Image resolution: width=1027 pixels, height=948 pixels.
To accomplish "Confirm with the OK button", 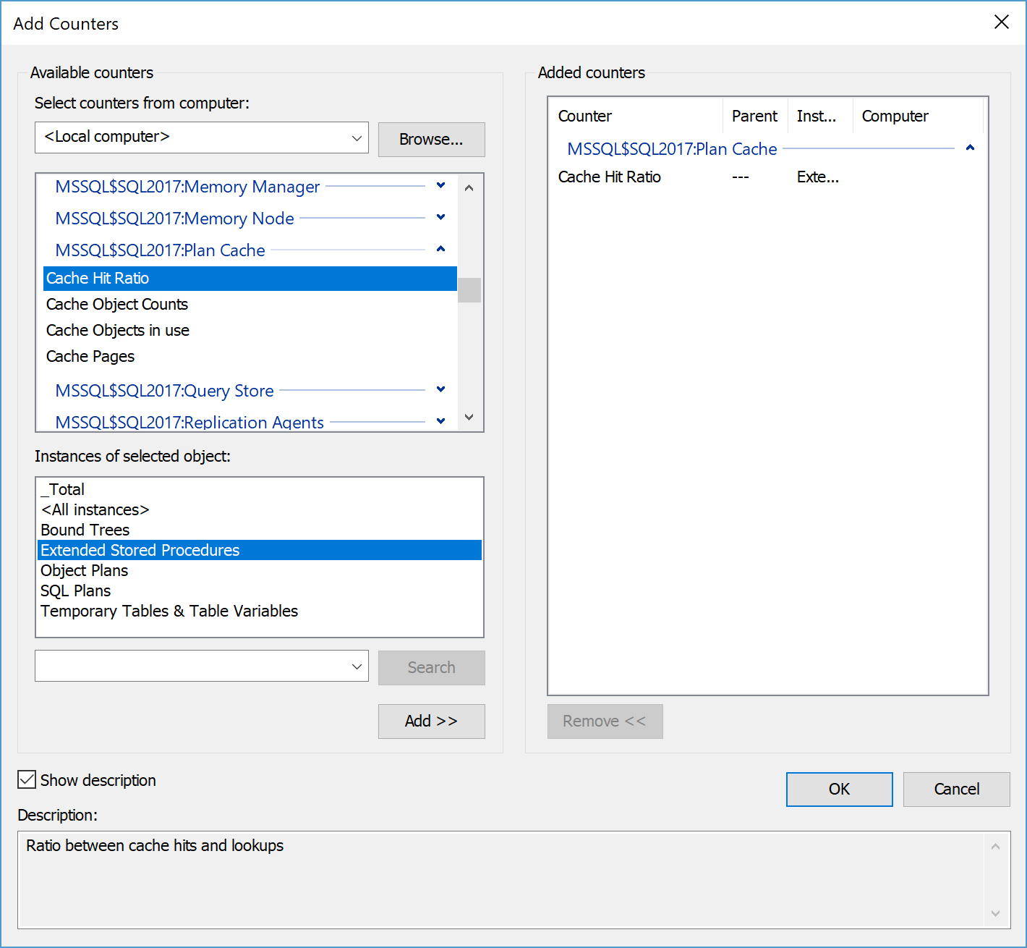I will tap(839, 790).
